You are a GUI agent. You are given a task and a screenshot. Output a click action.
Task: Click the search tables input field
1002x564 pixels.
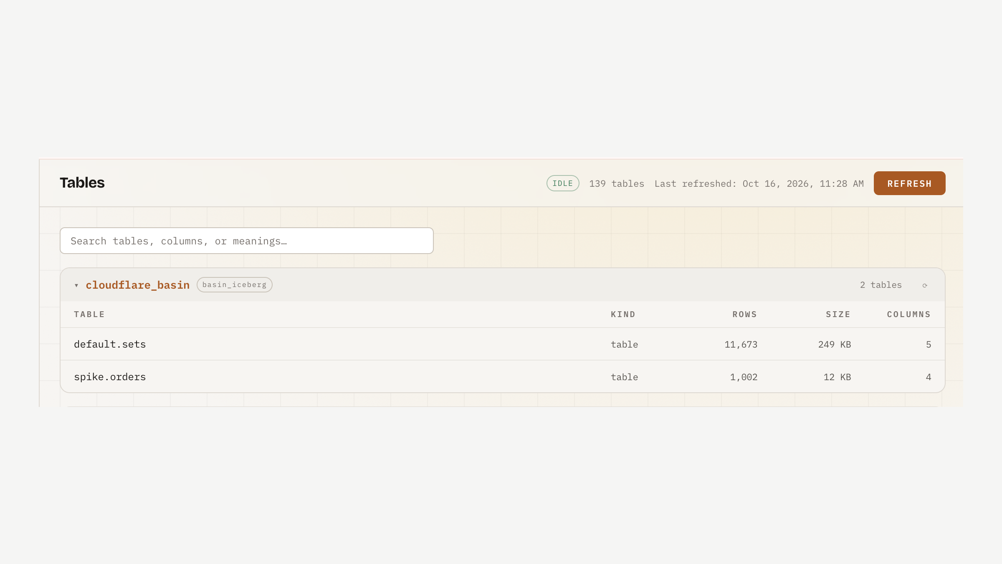(247, 241)
